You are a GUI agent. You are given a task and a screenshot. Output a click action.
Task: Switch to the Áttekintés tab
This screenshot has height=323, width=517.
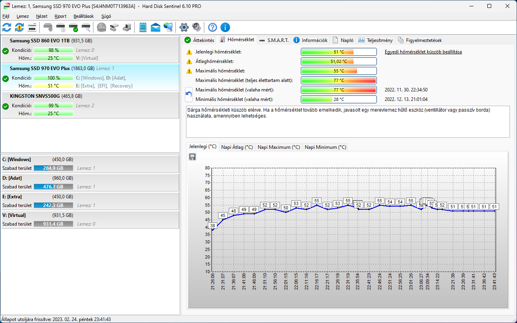click(x=200, y=40)
